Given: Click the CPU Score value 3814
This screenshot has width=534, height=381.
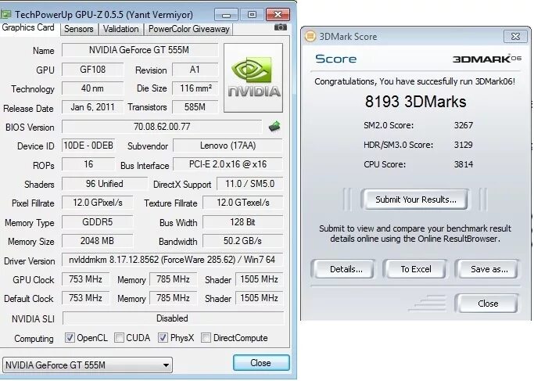Looking at the screenshot, I should (464, 164).
